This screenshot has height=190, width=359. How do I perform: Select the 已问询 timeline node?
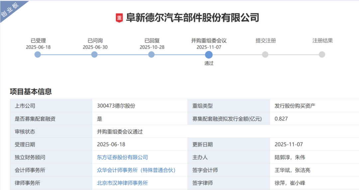tap(94, 55)
